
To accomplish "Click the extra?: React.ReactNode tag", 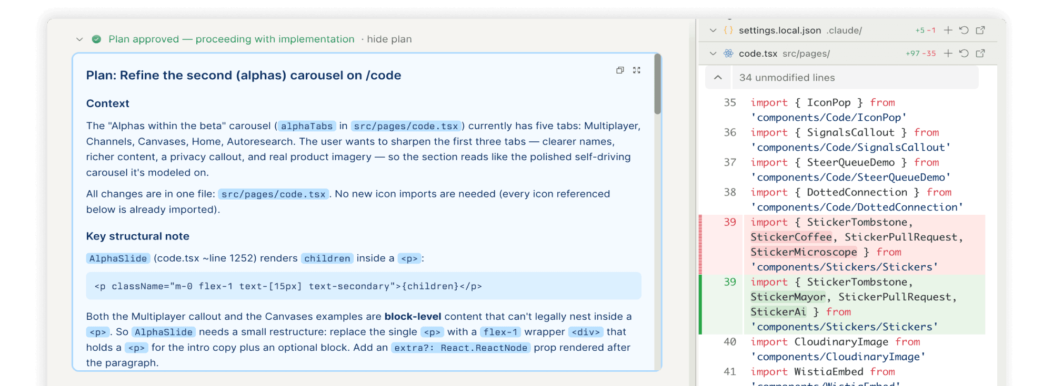I will 460,348.
